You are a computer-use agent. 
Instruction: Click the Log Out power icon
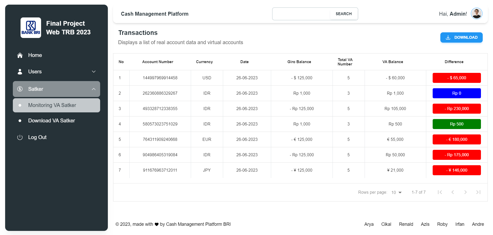[20, 137]
